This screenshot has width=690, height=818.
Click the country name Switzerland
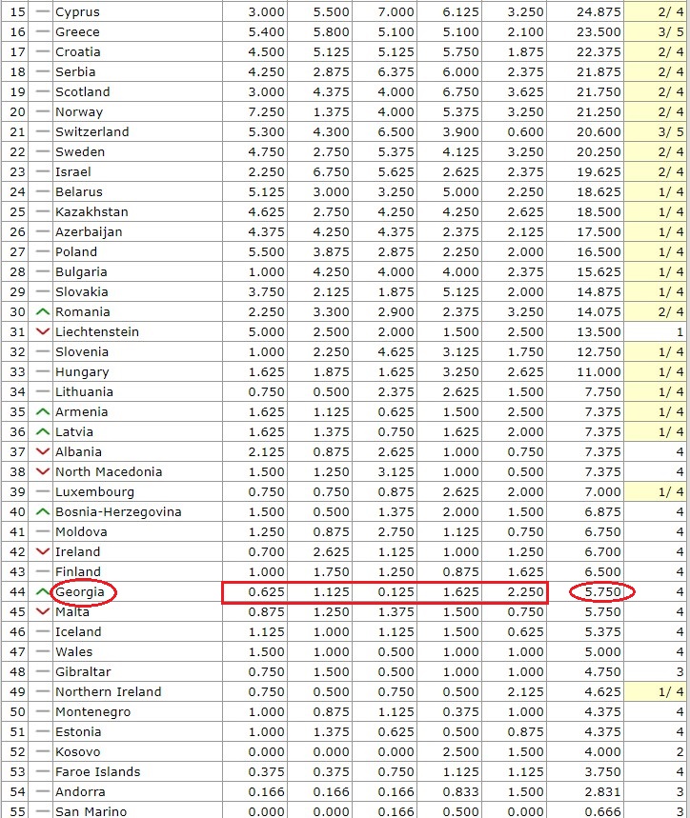91,132
